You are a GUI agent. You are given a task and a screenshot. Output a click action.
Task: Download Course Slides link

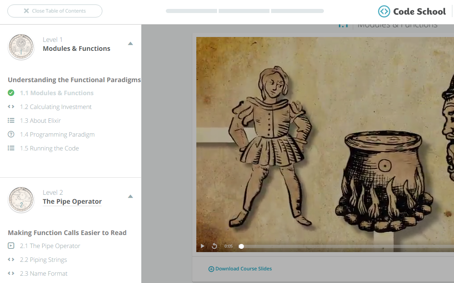(x=240, y=269)
